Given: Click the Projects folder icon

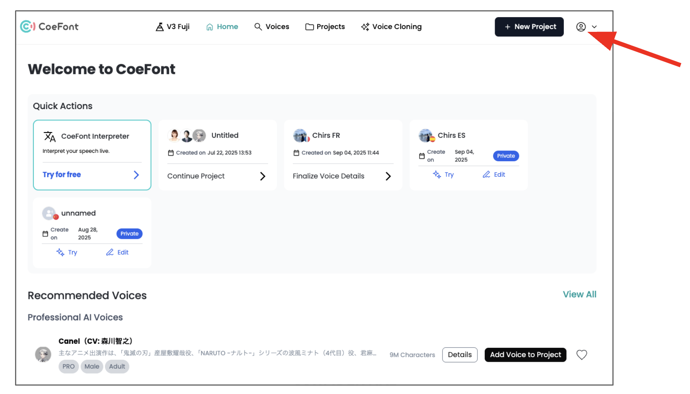Looking at the screenshot, I should (310, 27).
